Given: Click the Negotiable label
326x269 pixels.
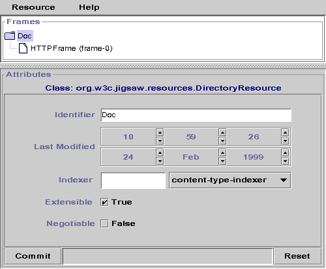Looking at the screenshot, I should (x=70, y=223).
